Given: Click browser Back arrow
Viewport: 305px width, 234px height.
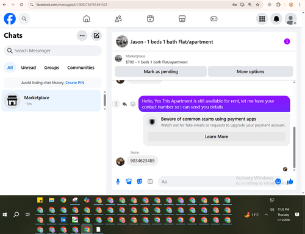Looking at the screenshot, I should [x=4, y=4].
